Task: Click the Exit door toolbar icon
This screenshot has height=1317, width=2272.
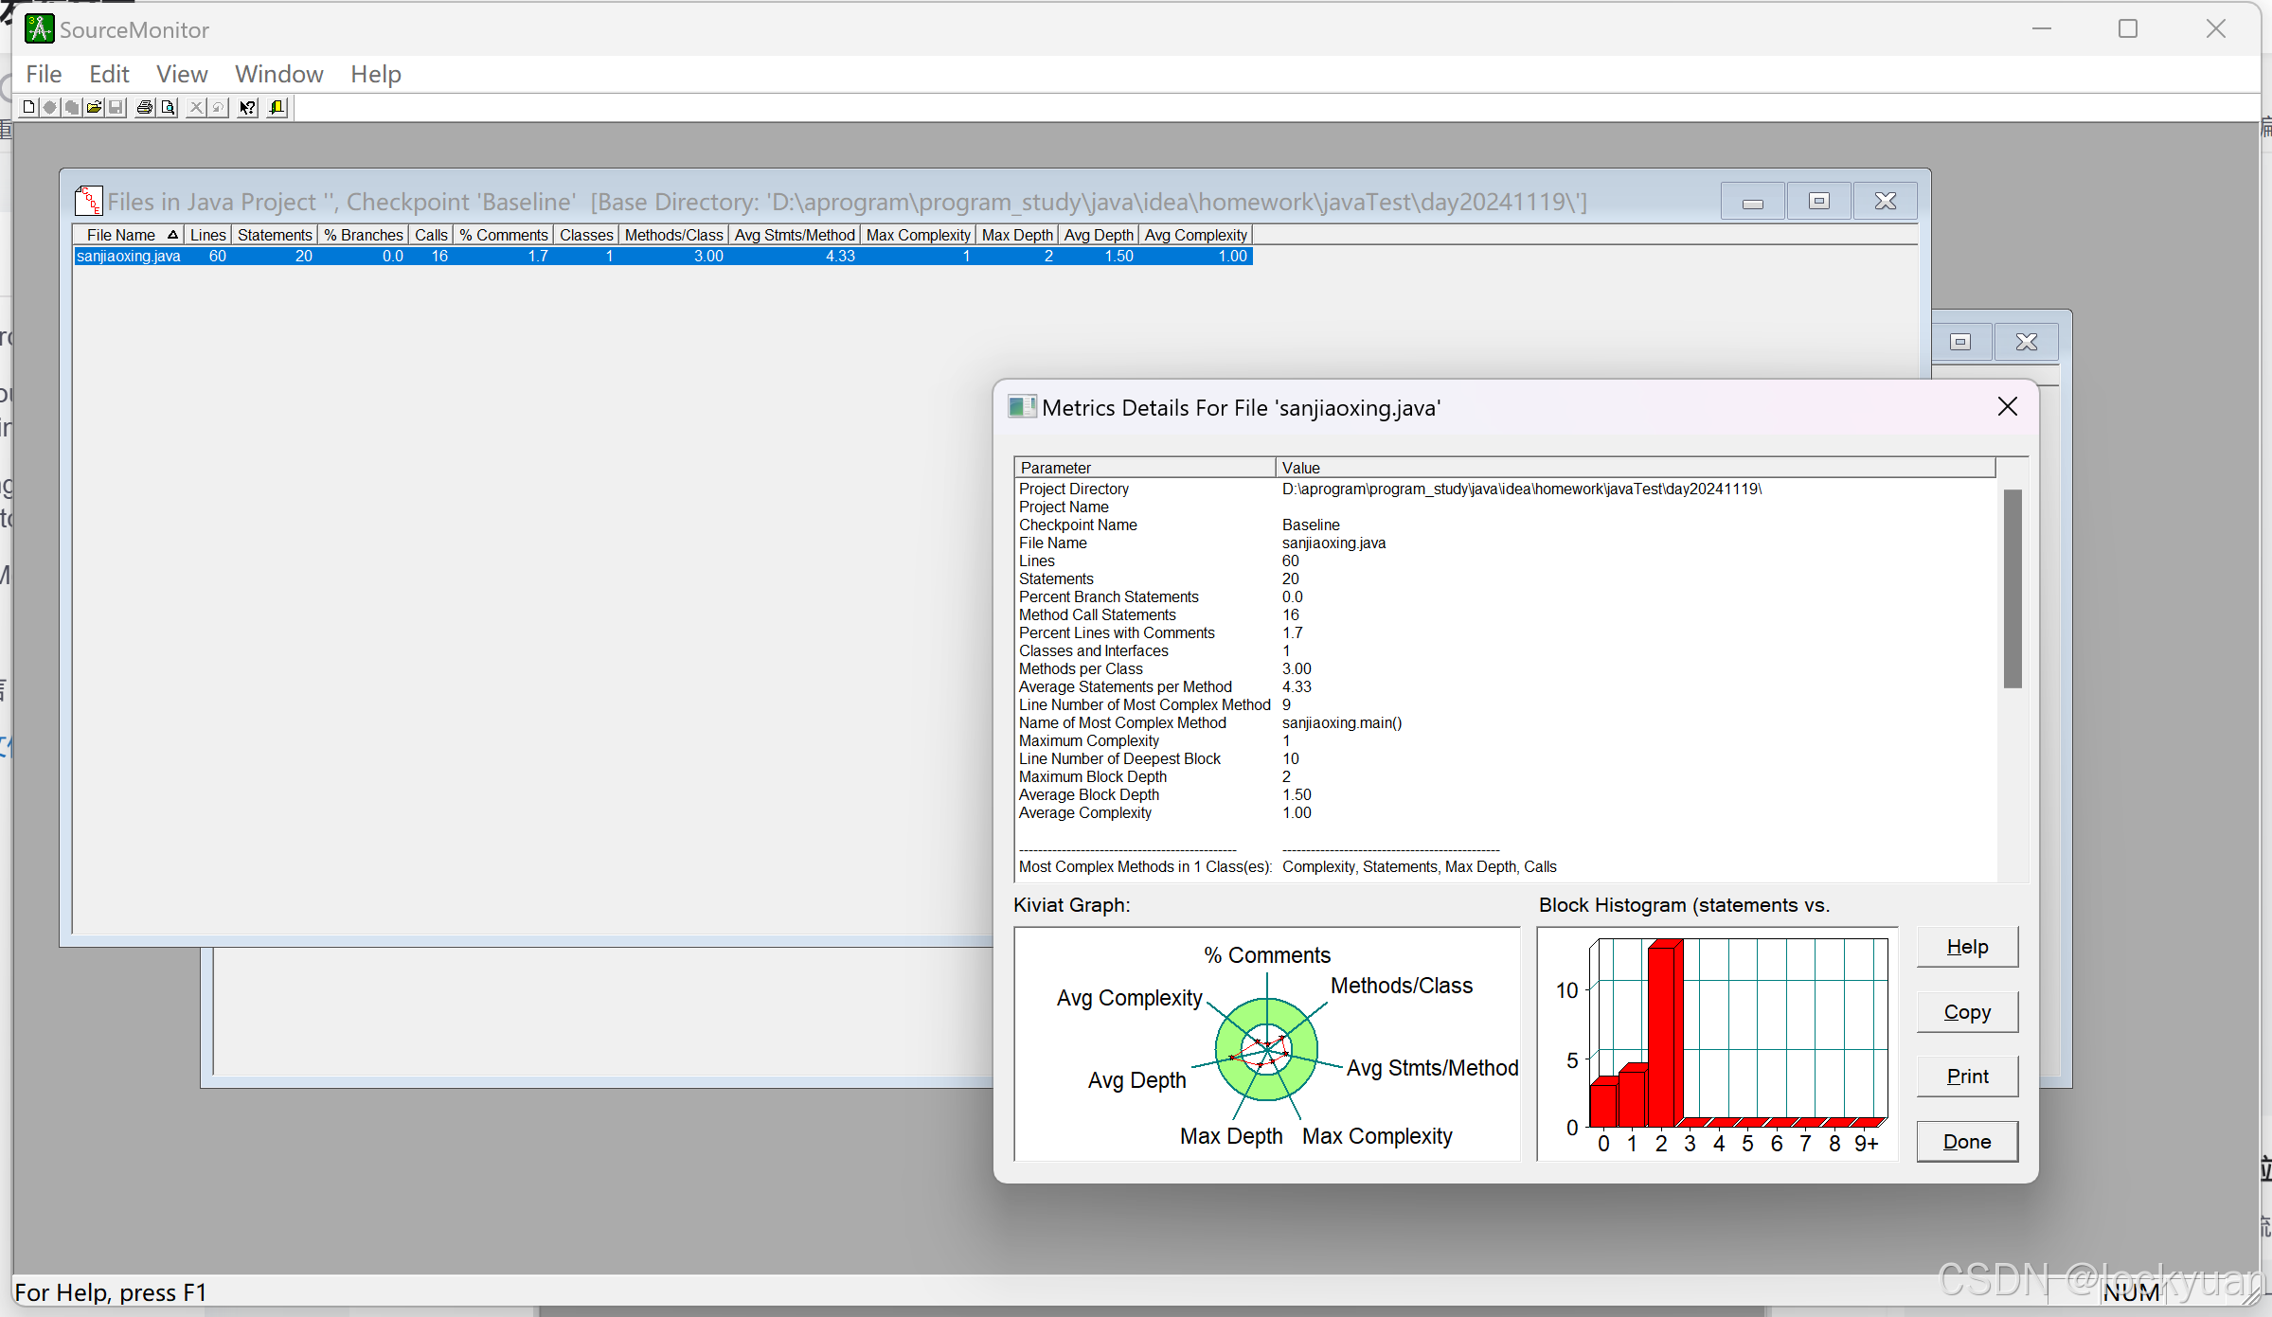Action: click(277, 108)
